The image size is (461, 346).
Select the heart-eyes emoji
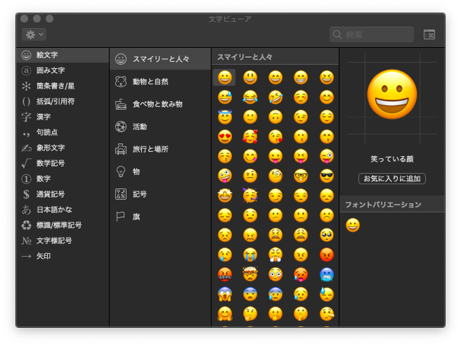(225, 136)
